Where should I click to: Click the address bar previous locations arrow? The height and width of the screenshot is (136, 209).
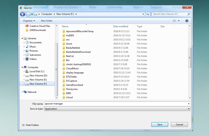pos(143,14)
